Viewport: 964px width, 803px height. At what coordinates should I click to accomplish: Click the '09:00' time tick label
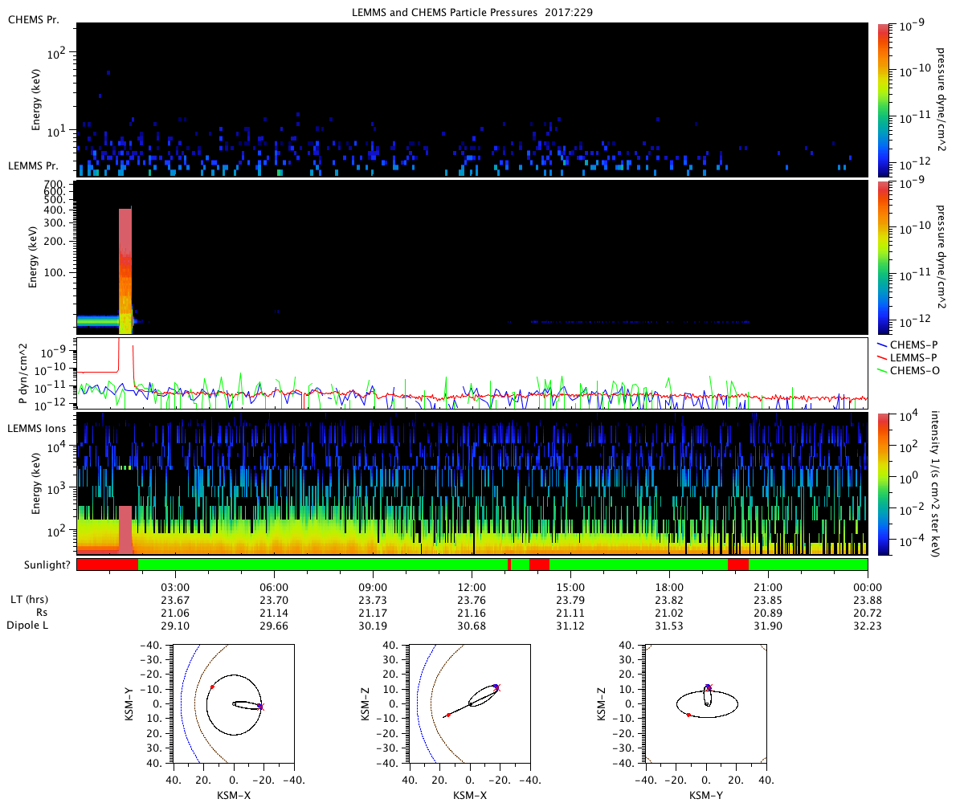373,587
